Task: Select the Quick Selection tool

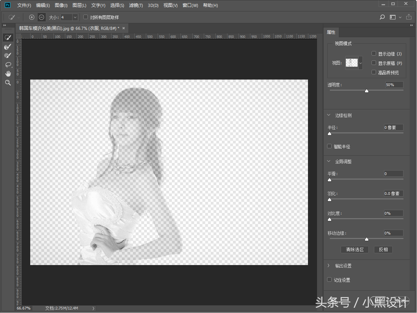Action: point(8,38)
